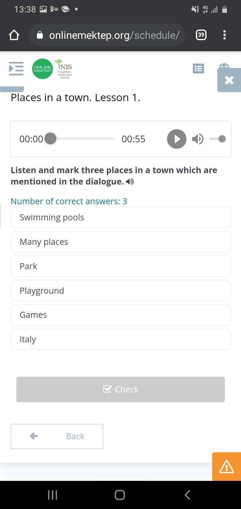Select the Playground option

[120, 291]
